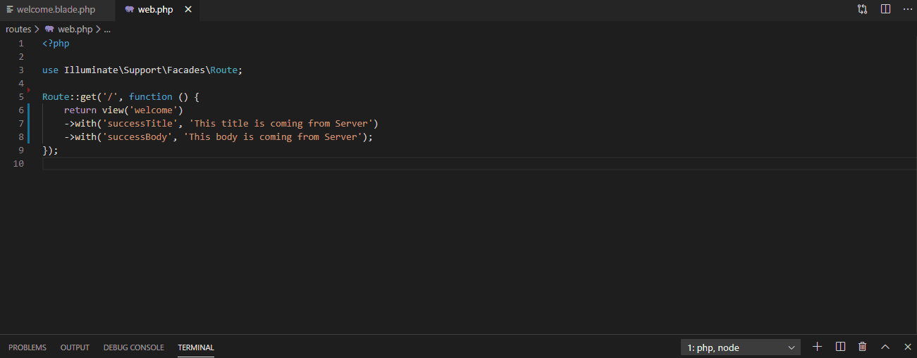This screenshot has height=358, width=917.
Task: Open the source control changes icon
Action: (863, 9)
